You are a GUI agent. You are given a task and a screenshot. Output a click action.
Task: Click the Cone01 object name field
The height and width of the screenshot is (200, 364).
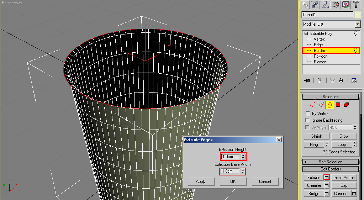click(x=328, y=15)
